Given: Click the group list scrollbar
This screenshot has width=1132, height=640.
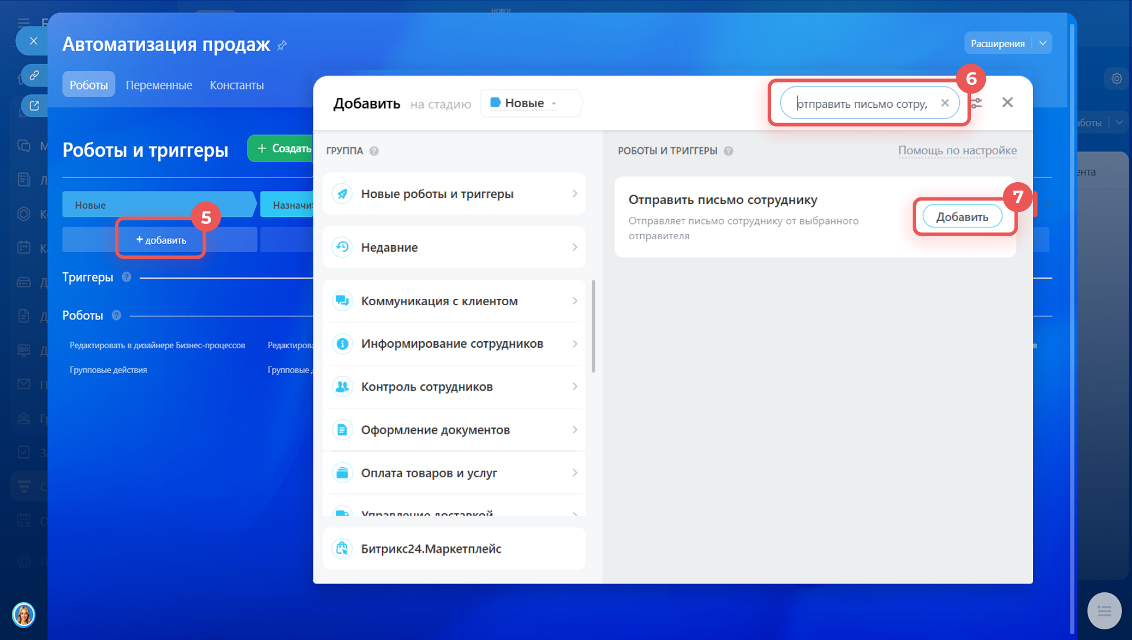Looking at the screenshot, I should 593,326.
